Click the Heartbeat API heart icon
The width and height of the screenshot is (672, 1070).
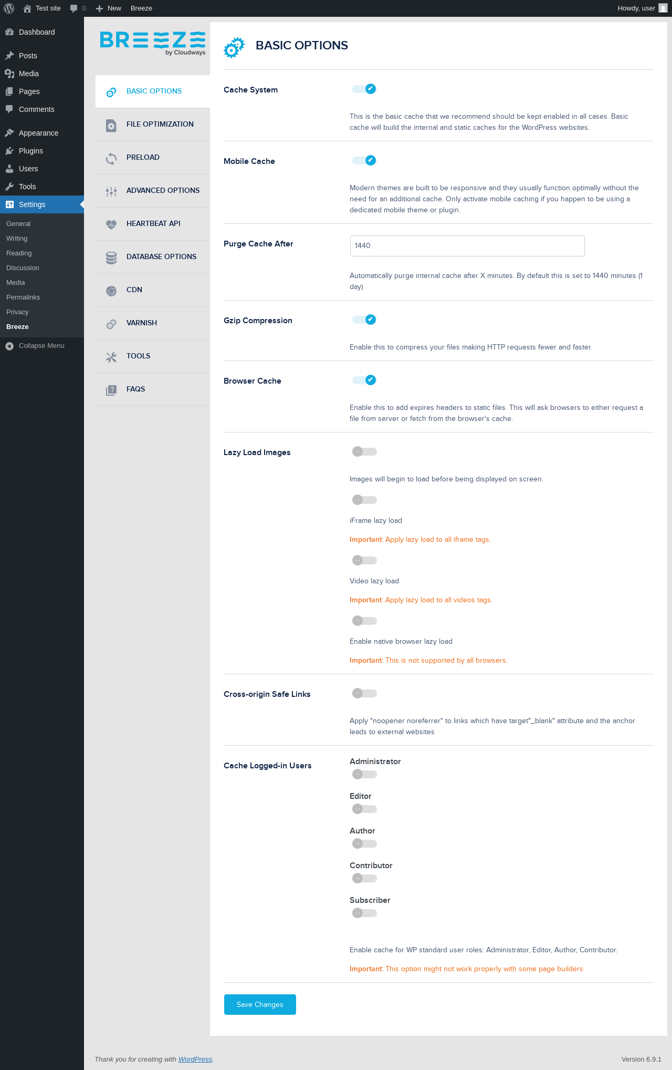111,224
